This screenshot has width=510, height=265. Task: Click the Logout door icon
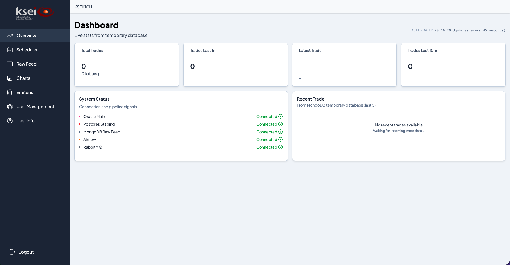tap(12, 252)
